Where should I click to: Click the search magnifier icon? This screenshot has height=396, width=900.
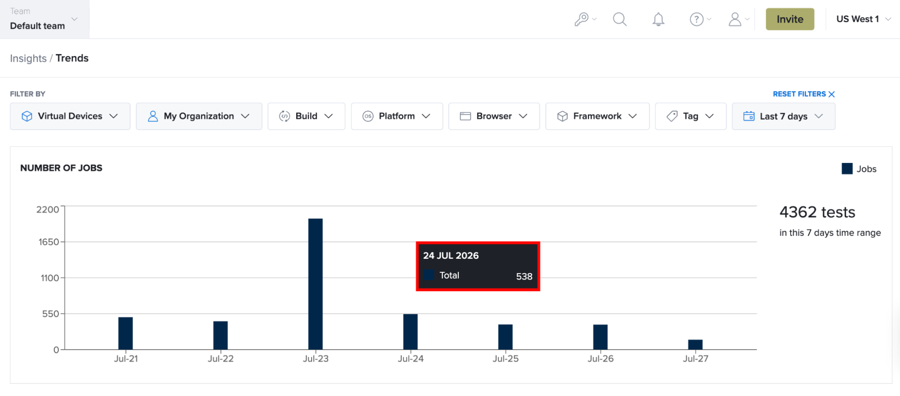[x=620, y=19]
